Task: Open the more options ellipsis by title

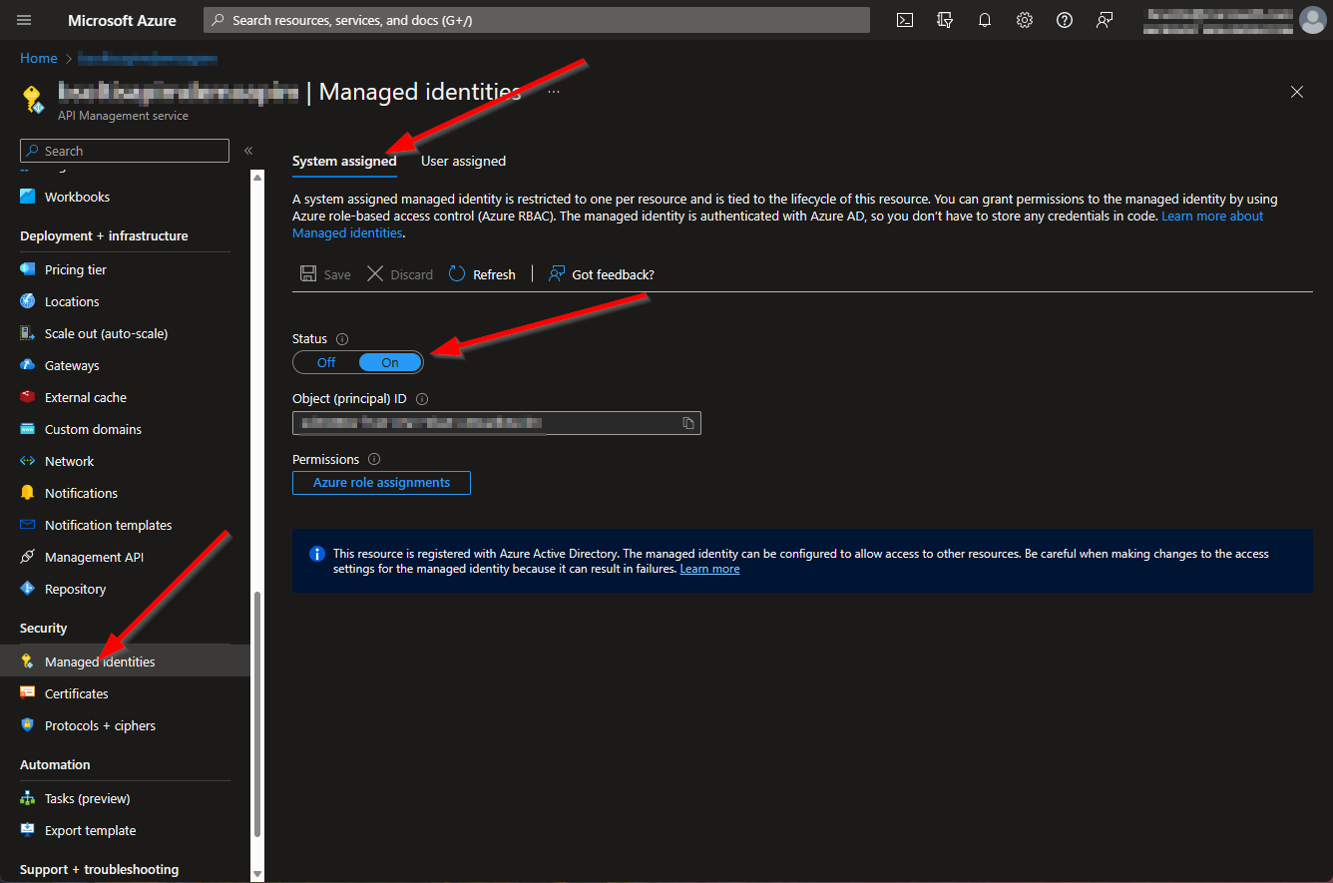Action: (554, 92)
